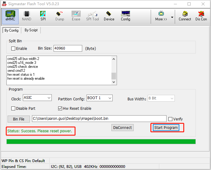Expand the arrow next to More >>

coord(172,17)
